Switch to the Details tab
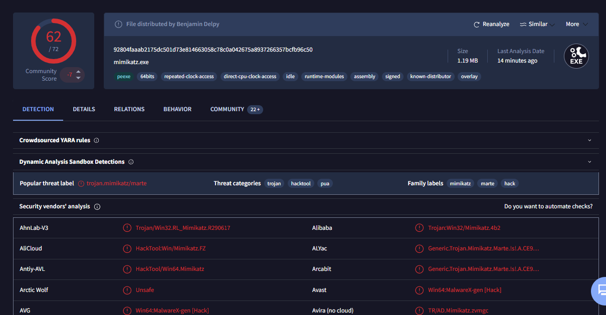 84,109
